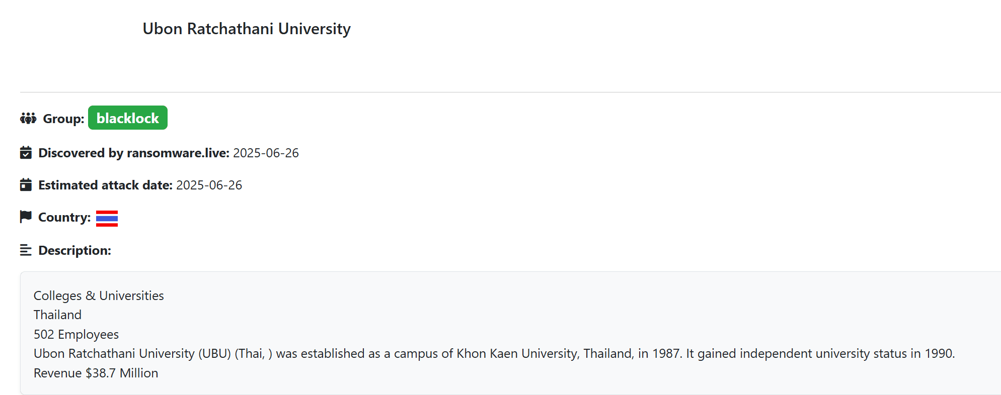This screenshot has width=1001, height=395.
Task: Click the blacklock group badge
Action: (127, 118)
